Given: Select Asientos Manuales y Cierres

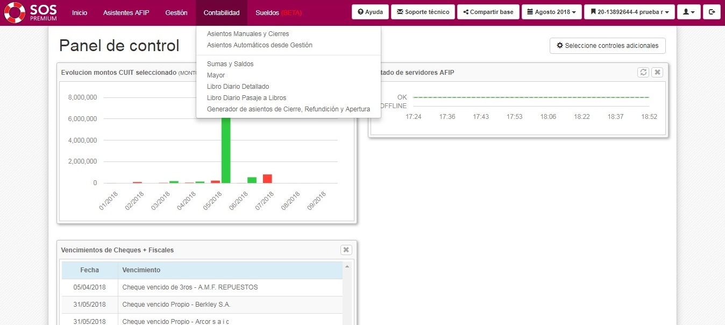Looking at the screenshot, I should [x=247, y=34].
